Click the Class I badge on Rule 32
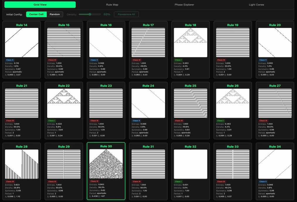The width and height of the screenshot is (297, 202). 178,182
